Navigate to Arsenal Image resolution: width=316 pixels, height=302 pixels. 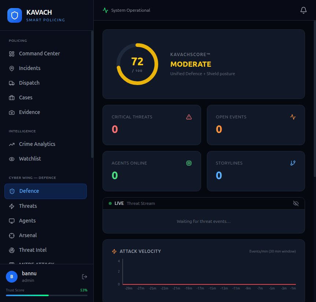pos(45,236)
